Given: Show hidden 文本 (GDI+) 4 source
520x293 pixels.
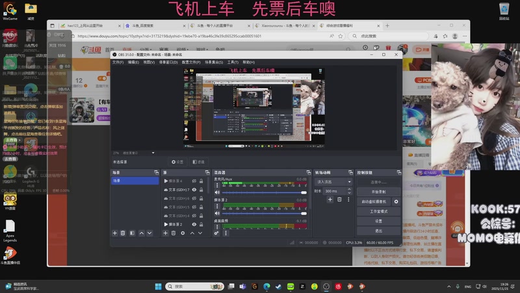Looking at the screenshot, I should point(194,216).
